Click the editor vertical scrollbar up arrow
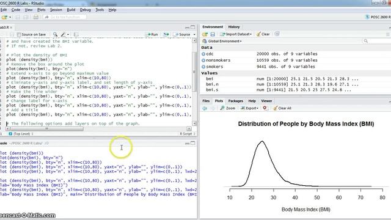 click(x=194, y=41)
